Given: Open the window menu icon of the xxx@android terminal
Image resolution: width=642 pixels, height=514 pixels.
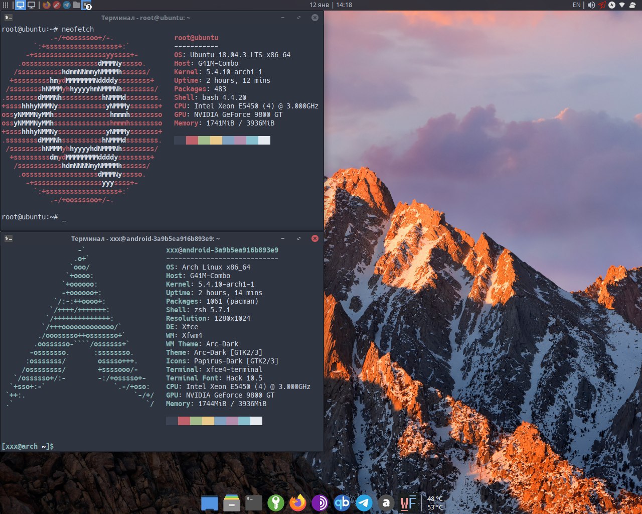Looking at the screenshot, I should pyautogui.click(x=8, y=238).
